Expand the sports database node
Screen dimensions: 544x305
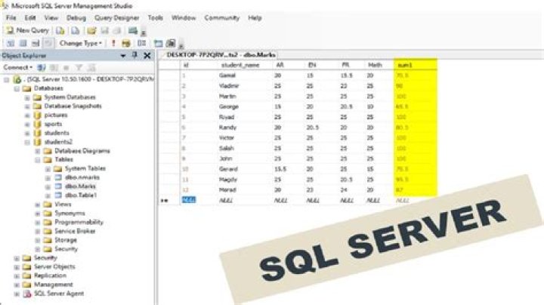tap(27, 124)
